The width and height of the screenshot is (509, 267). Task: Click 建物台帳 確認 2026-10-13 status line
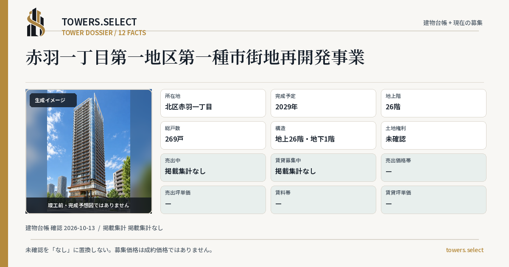pyautogui.click(x=94, y=228)
